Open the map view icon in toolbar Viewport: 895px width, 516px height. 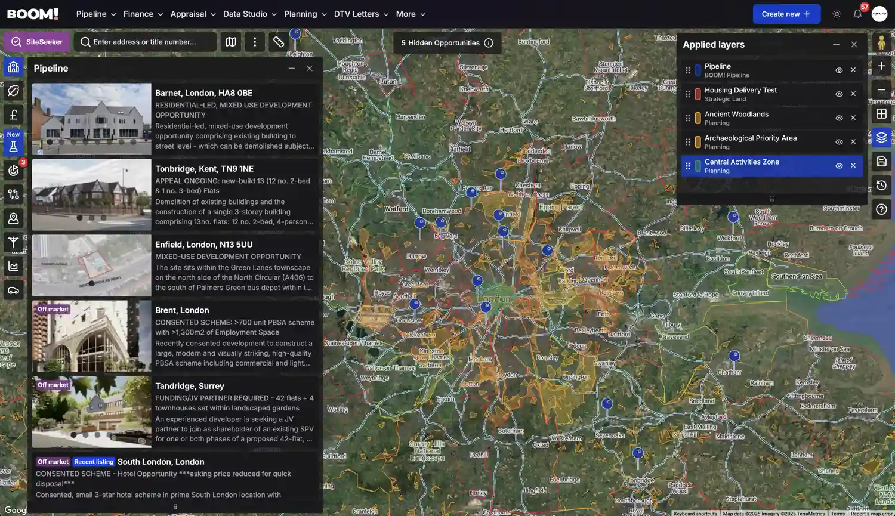click(x=231, y=42)
